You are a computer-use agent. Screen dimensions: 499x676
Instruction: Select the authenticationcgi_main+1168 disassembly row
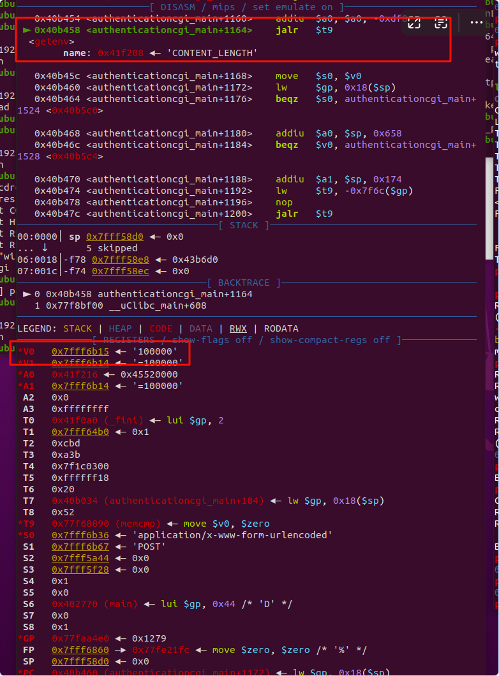coord(198,76)
